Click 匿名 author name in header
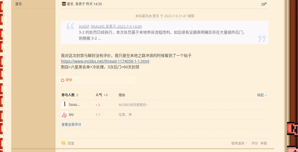The width and height of the screenshot is (298, 152). 70,4
